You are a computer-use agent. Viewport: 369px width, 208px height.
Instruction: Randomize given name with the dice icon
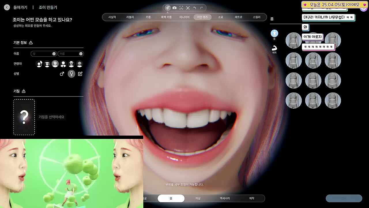(81, 54)
